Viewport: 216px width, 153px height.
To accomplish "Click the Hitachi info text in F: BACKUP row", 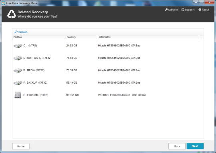I will [119, 83].
